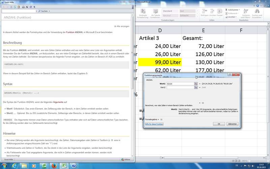Open the Hilfe für diese Funktion link
This screenshot has width=270, height=169.
point(154,124)
